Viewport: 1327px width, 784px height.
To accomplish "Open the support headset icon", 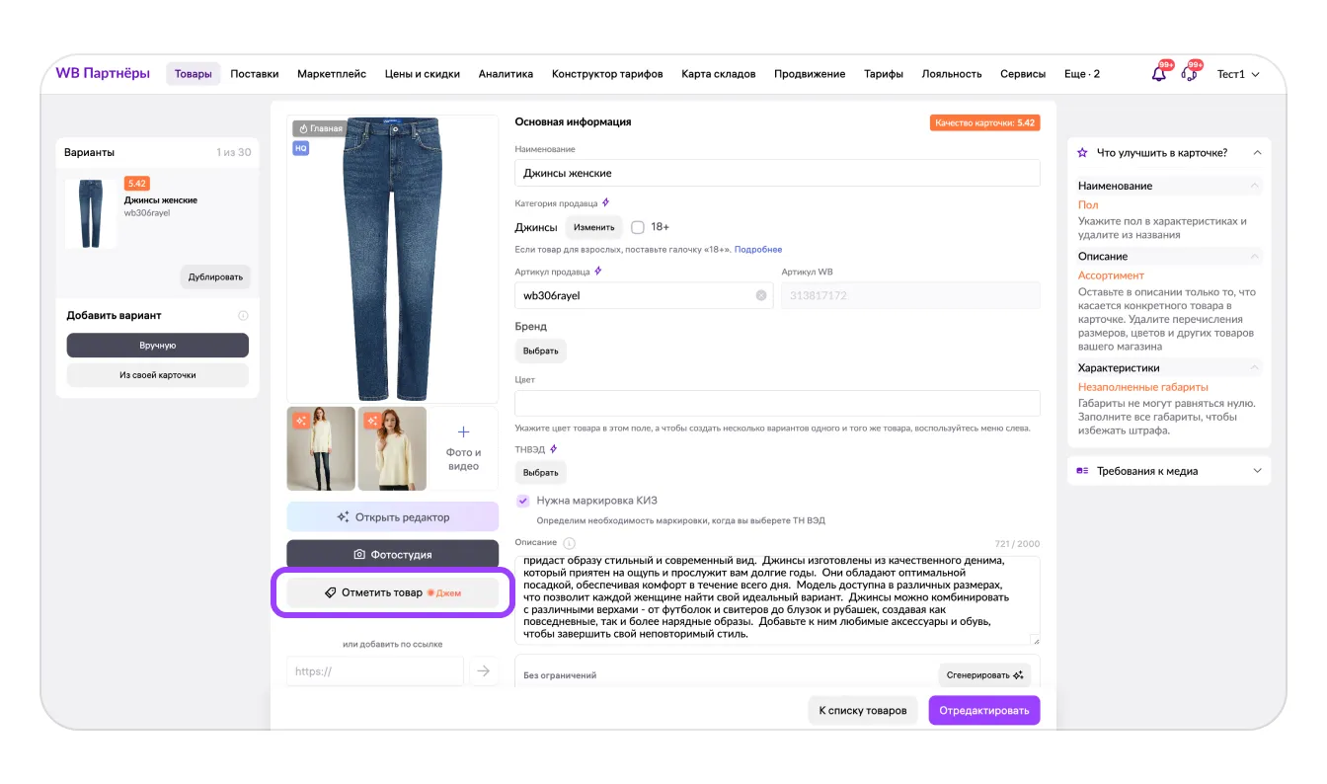I will 1189,74.
